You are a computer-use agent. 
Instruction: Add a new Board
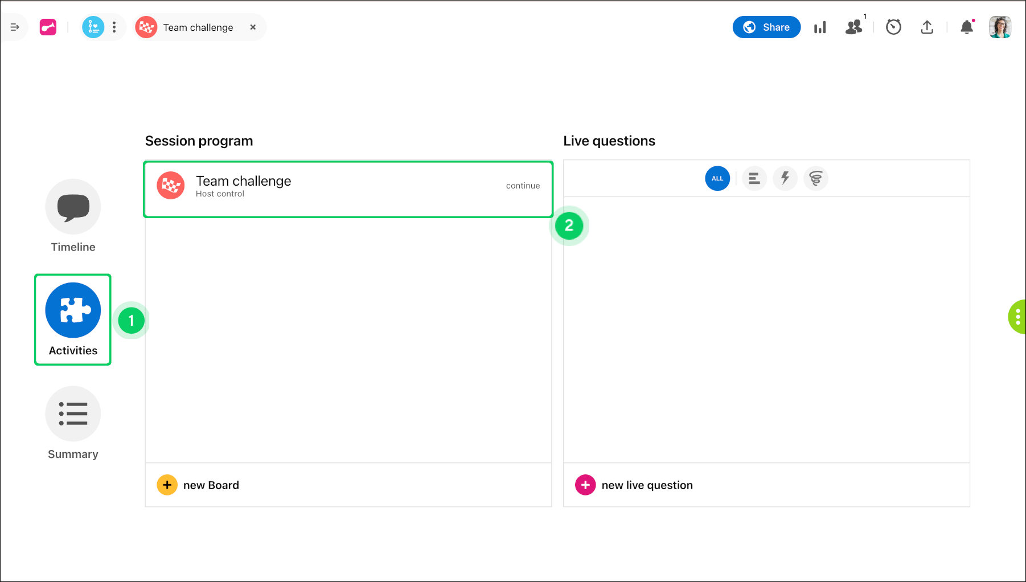(x=198, y=485)
